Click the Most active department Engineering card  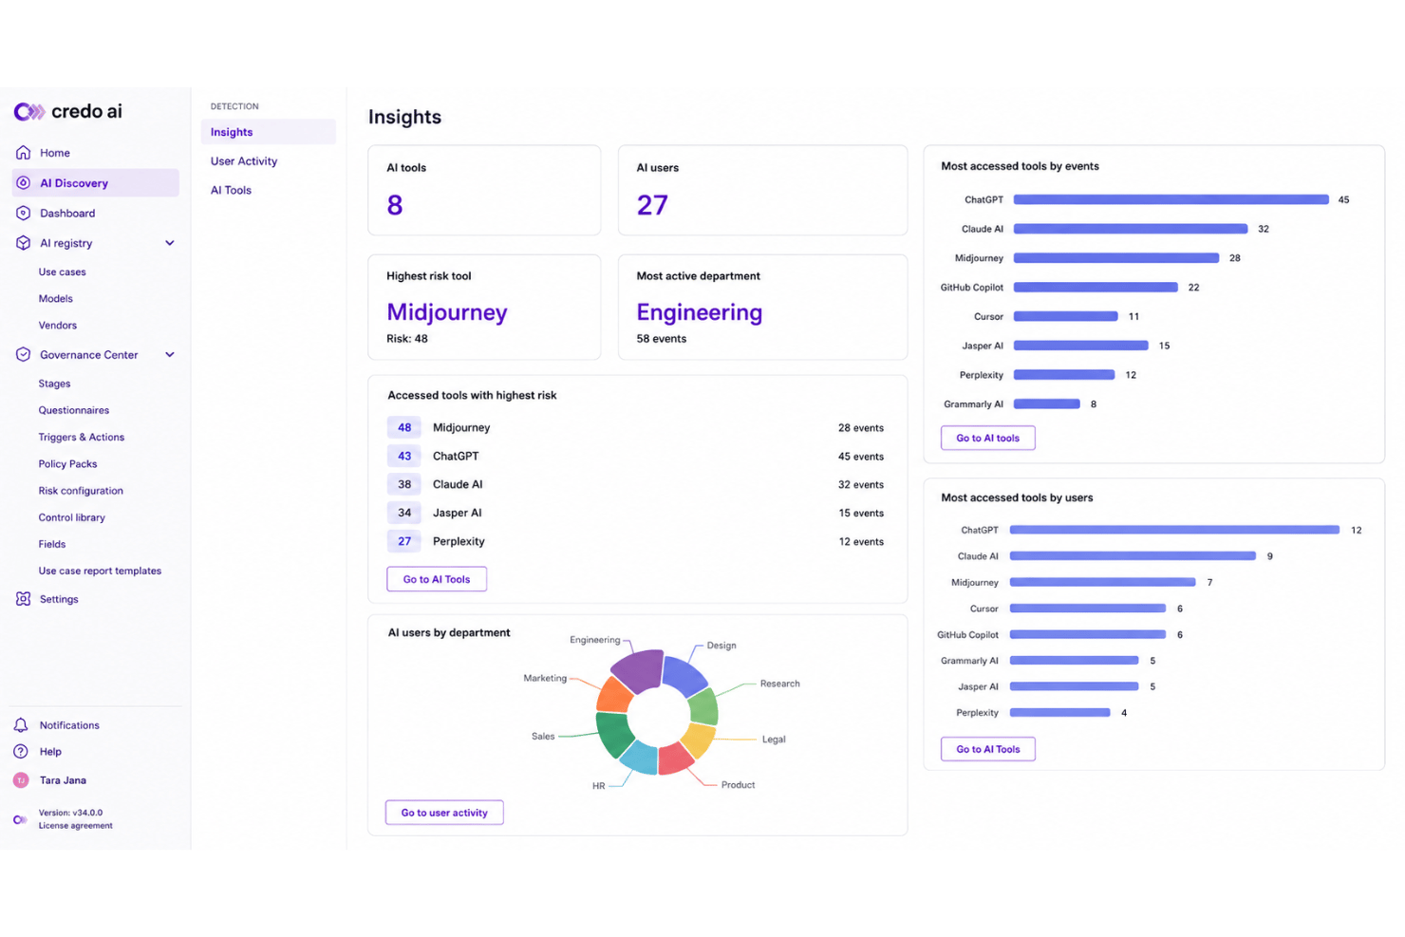pos(762,307)
